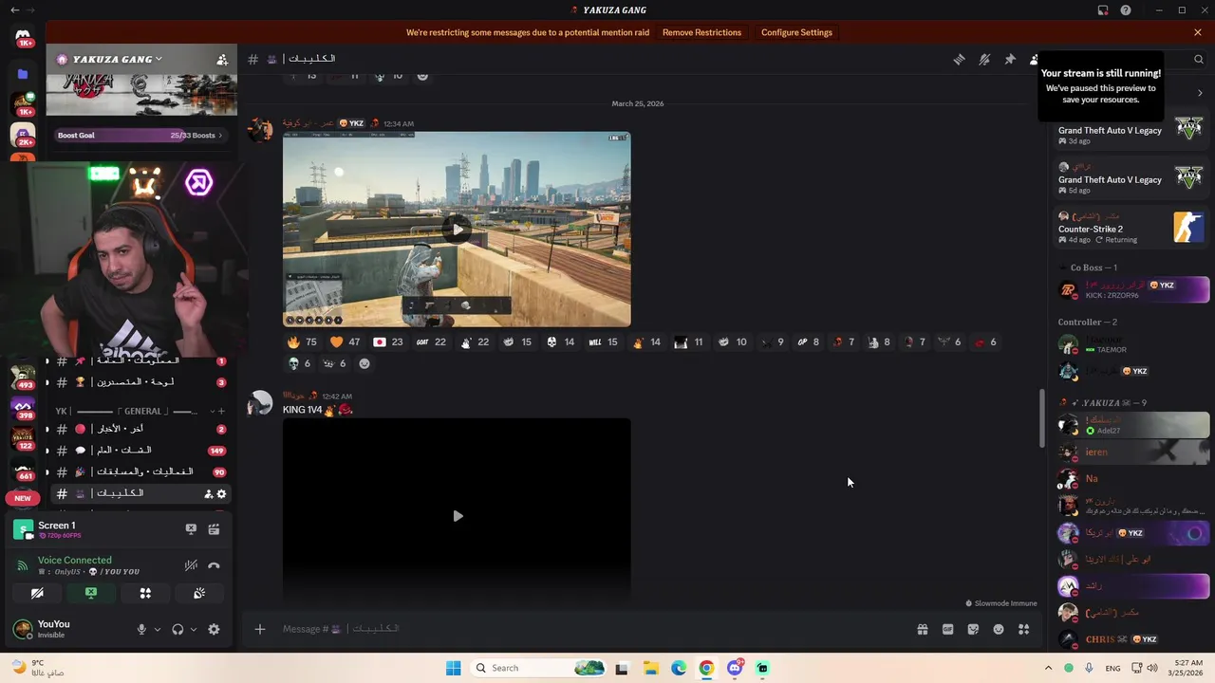Open gift Nitro icon in message bar
Screen dimensions: 1215x683
(922, 629)
